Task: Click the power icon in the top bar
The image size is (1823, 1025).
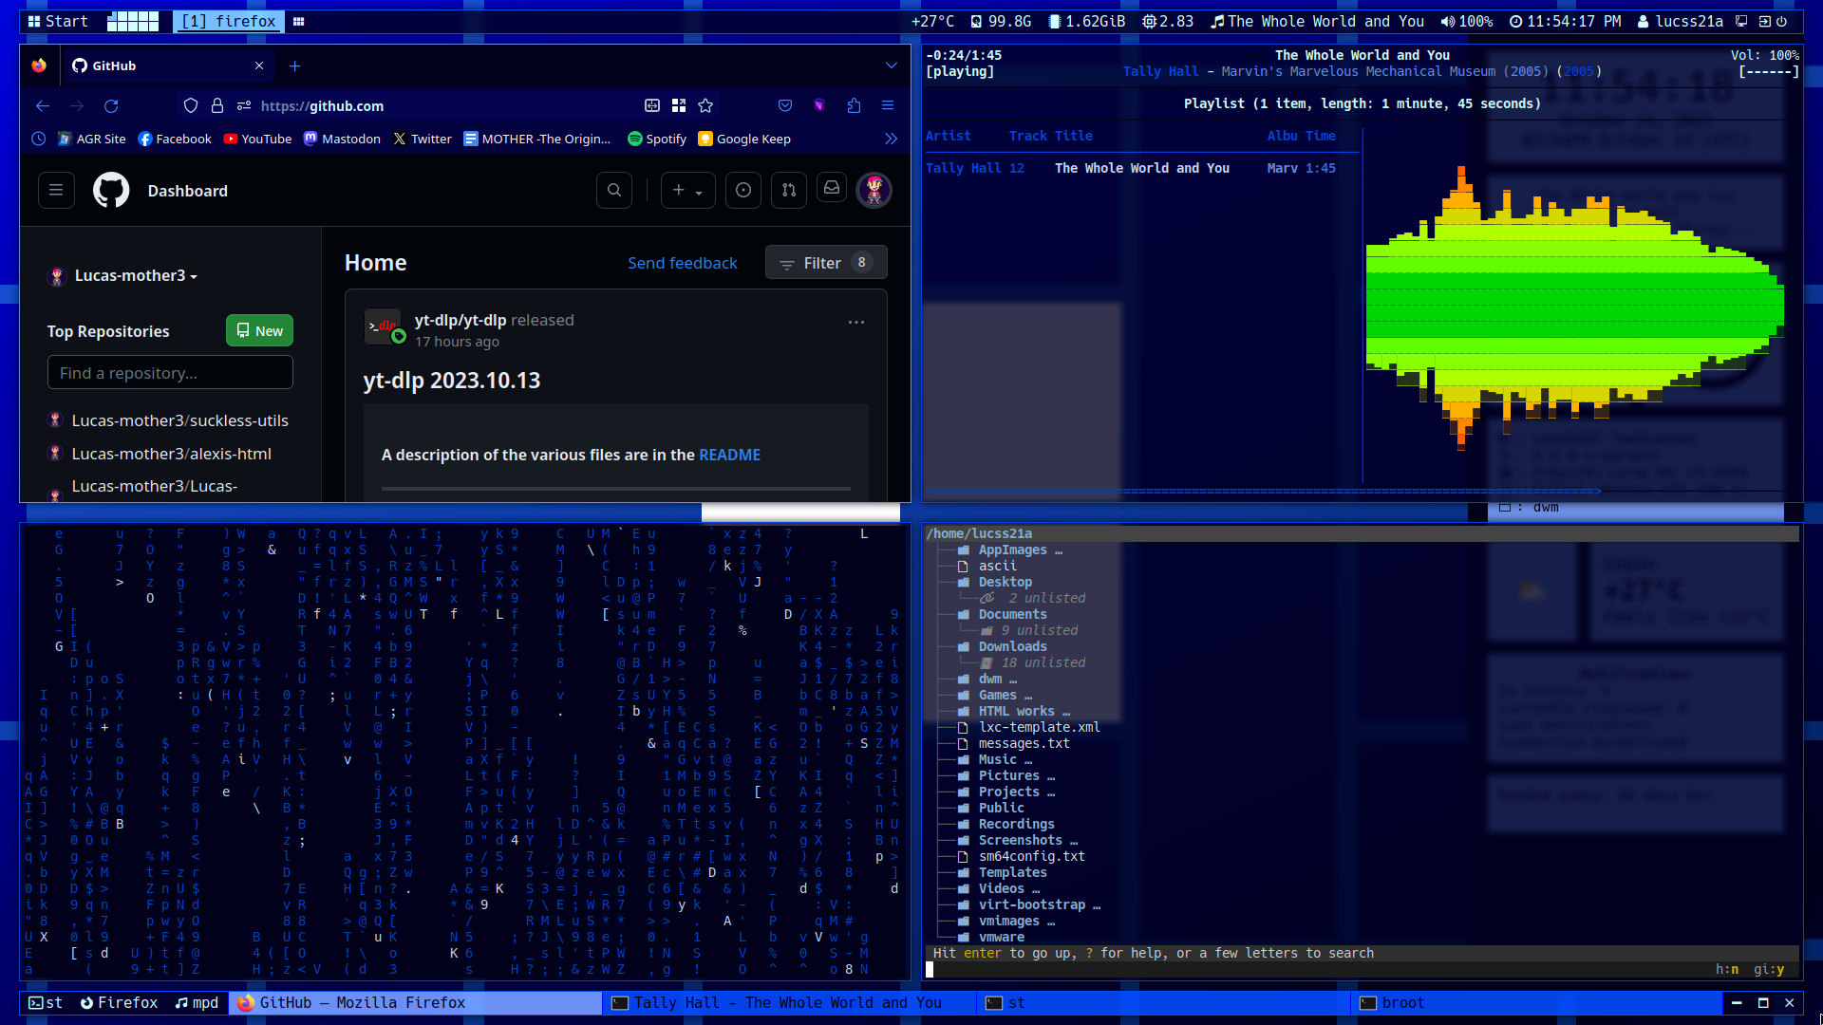Action: pyautogui.click(x=1781, y=21)
